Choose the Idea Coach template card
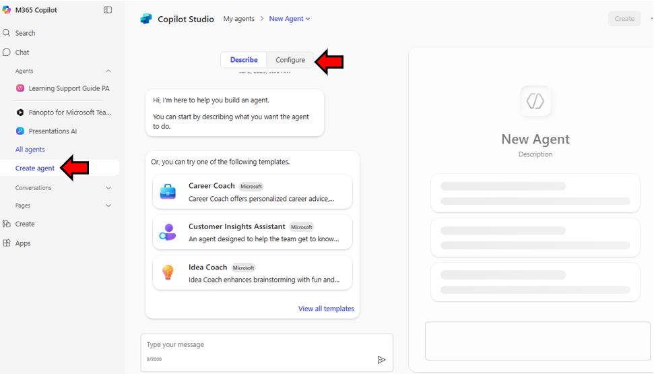Screen dimensions: 654x374 pos(253,273)
